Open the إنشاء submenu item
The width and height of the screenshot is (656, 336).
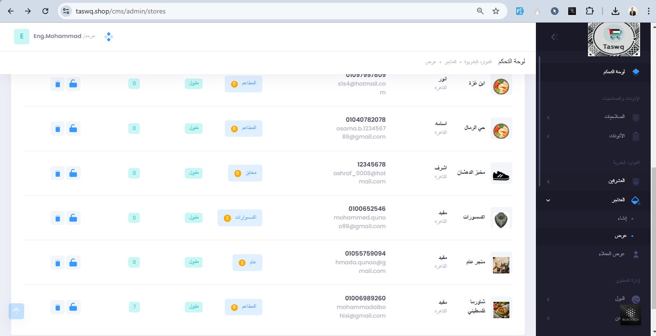click(622, 219)
